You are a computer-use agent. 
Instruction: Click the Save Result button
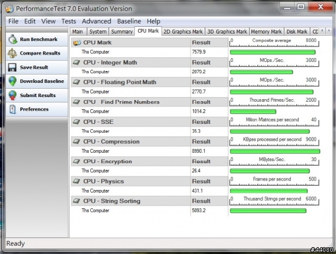pos(37,67)
